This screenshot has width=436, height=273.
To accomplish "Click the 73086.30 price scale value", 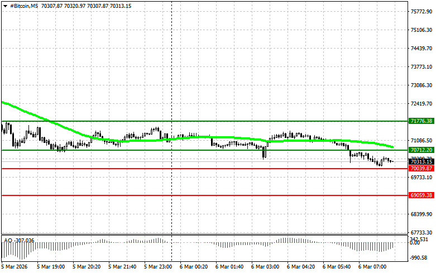I will (422, 85).
